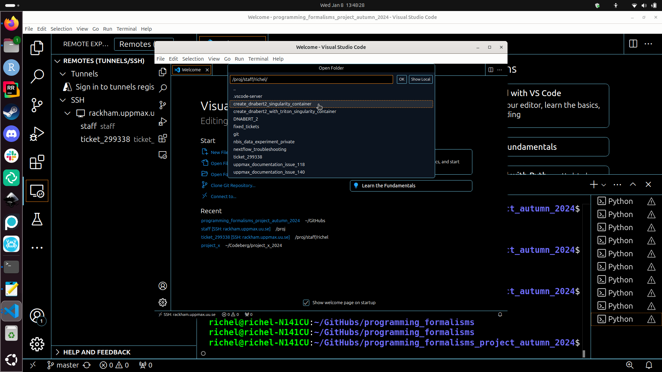Screen dimensions: 662x372
Task: Open Testing flask icon in the activity bar
Action: coord(37,219)
